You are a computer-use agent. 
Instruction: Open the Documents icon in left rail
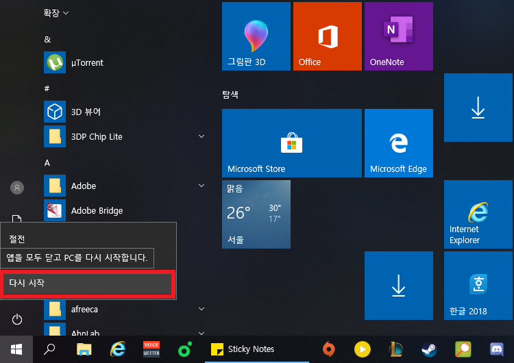click(16, 218)
